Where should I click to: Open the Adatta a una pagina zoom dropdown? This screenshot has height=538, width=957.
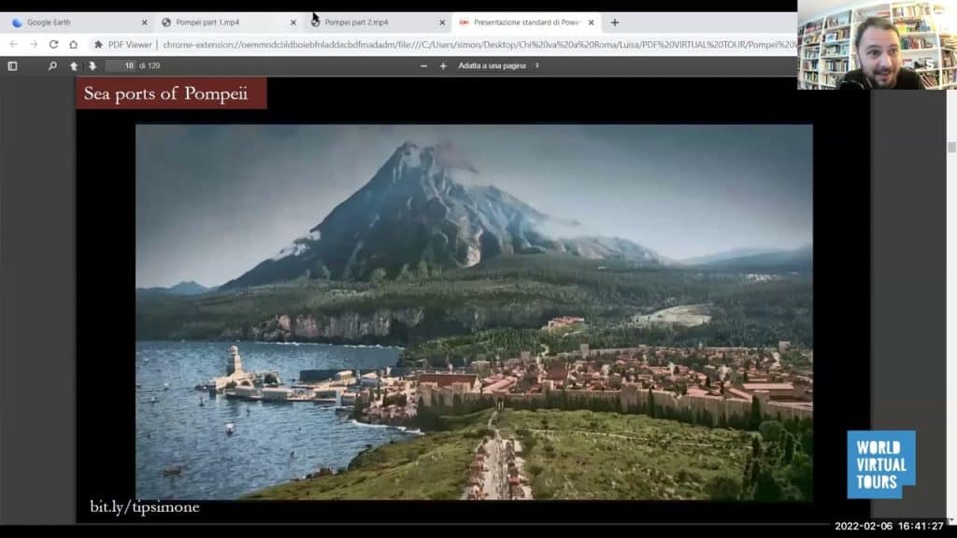tap(499, 66)
